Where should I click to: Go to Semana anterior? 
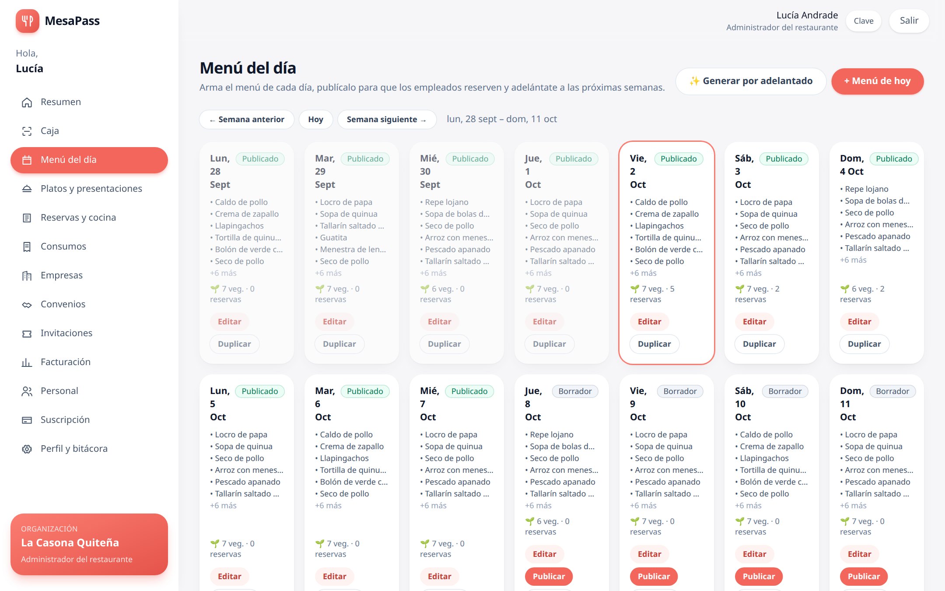click(247, 120)
